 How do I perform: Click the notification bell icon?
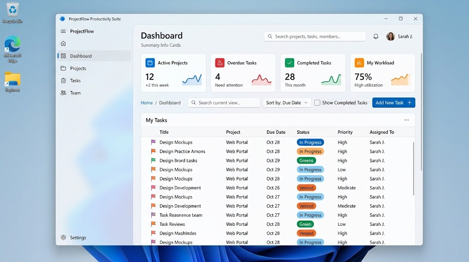(x=376, y=37)
